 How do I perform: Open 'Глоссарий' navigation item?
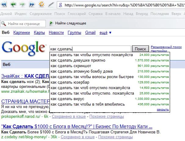[x=77, y=14]
